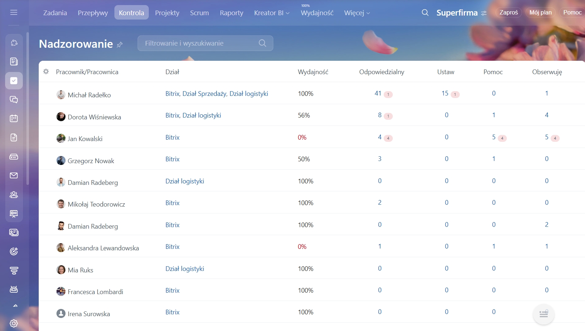
Task: Open the robot assistant sidebar icon
Action: tap(14, 289)
